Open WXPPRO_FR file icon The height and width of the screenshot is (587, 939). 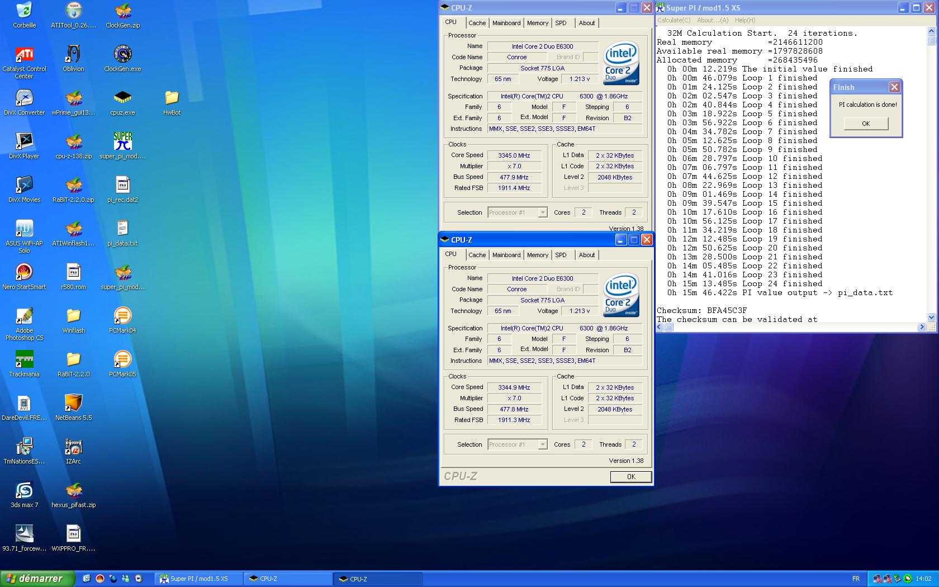pos(73,533)
